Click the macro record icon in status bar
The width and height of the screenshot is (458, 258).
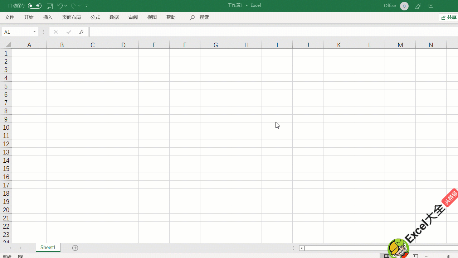(21, 256)
